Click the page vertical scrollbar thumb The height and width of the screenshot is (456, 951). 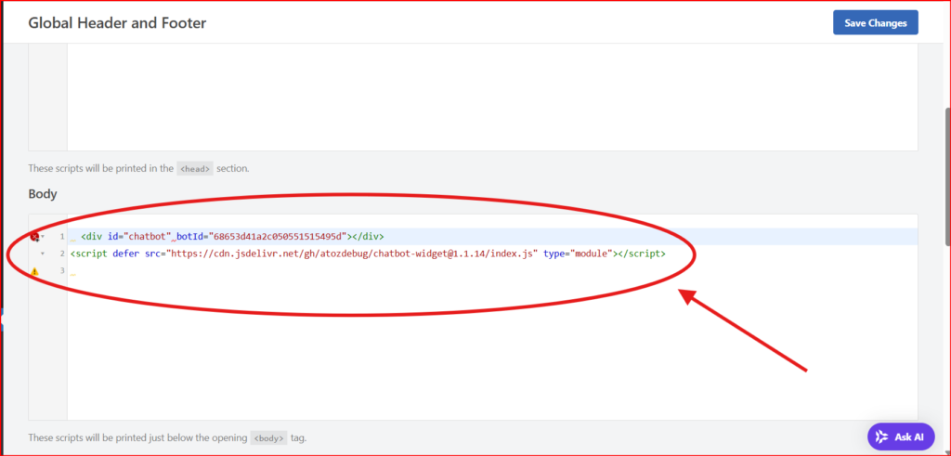pos(947,177)
